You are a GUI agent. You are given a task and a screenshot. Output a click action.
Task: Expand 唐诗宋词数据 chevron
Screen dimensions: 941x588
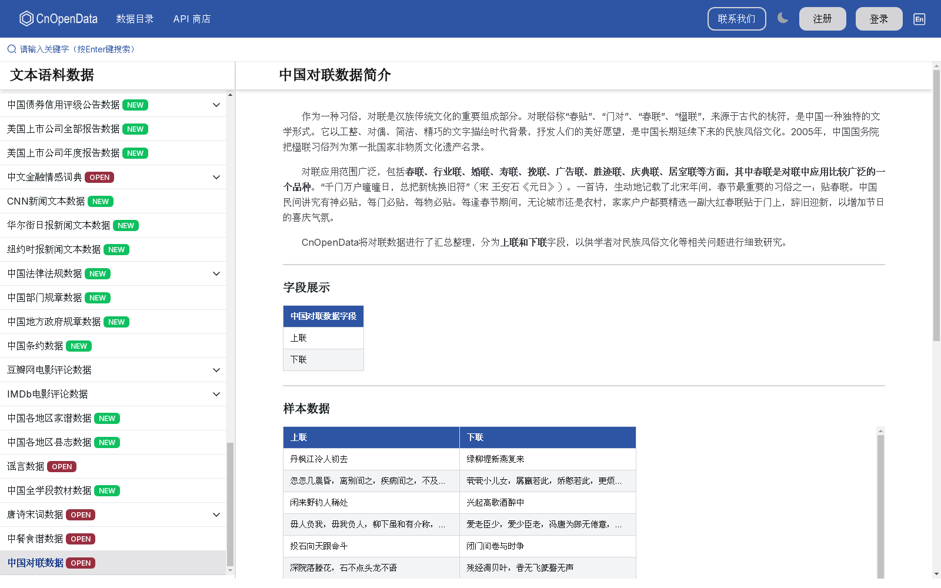216,514
